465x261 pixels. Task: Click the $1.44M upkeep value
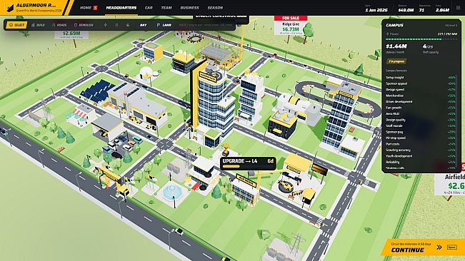click(x=396, y=46)
